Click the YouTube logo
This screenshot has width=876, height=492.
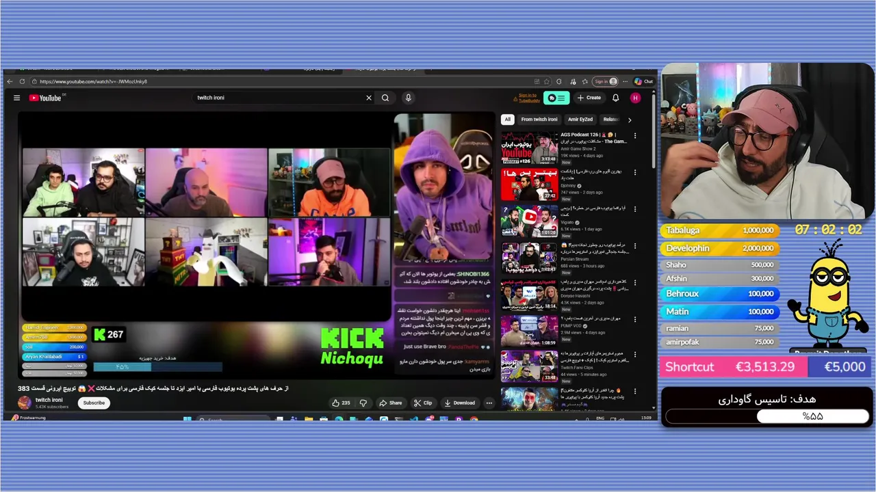click(x=45, y=98)
